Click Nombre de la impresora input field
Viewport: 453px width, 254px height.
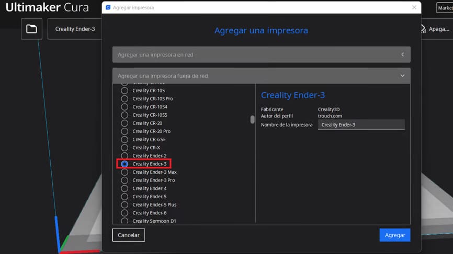tap(361, 125)
